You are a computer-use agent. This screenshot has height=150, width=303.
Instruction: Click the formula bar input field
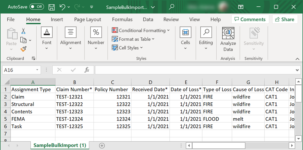click(x=195, y=70)
